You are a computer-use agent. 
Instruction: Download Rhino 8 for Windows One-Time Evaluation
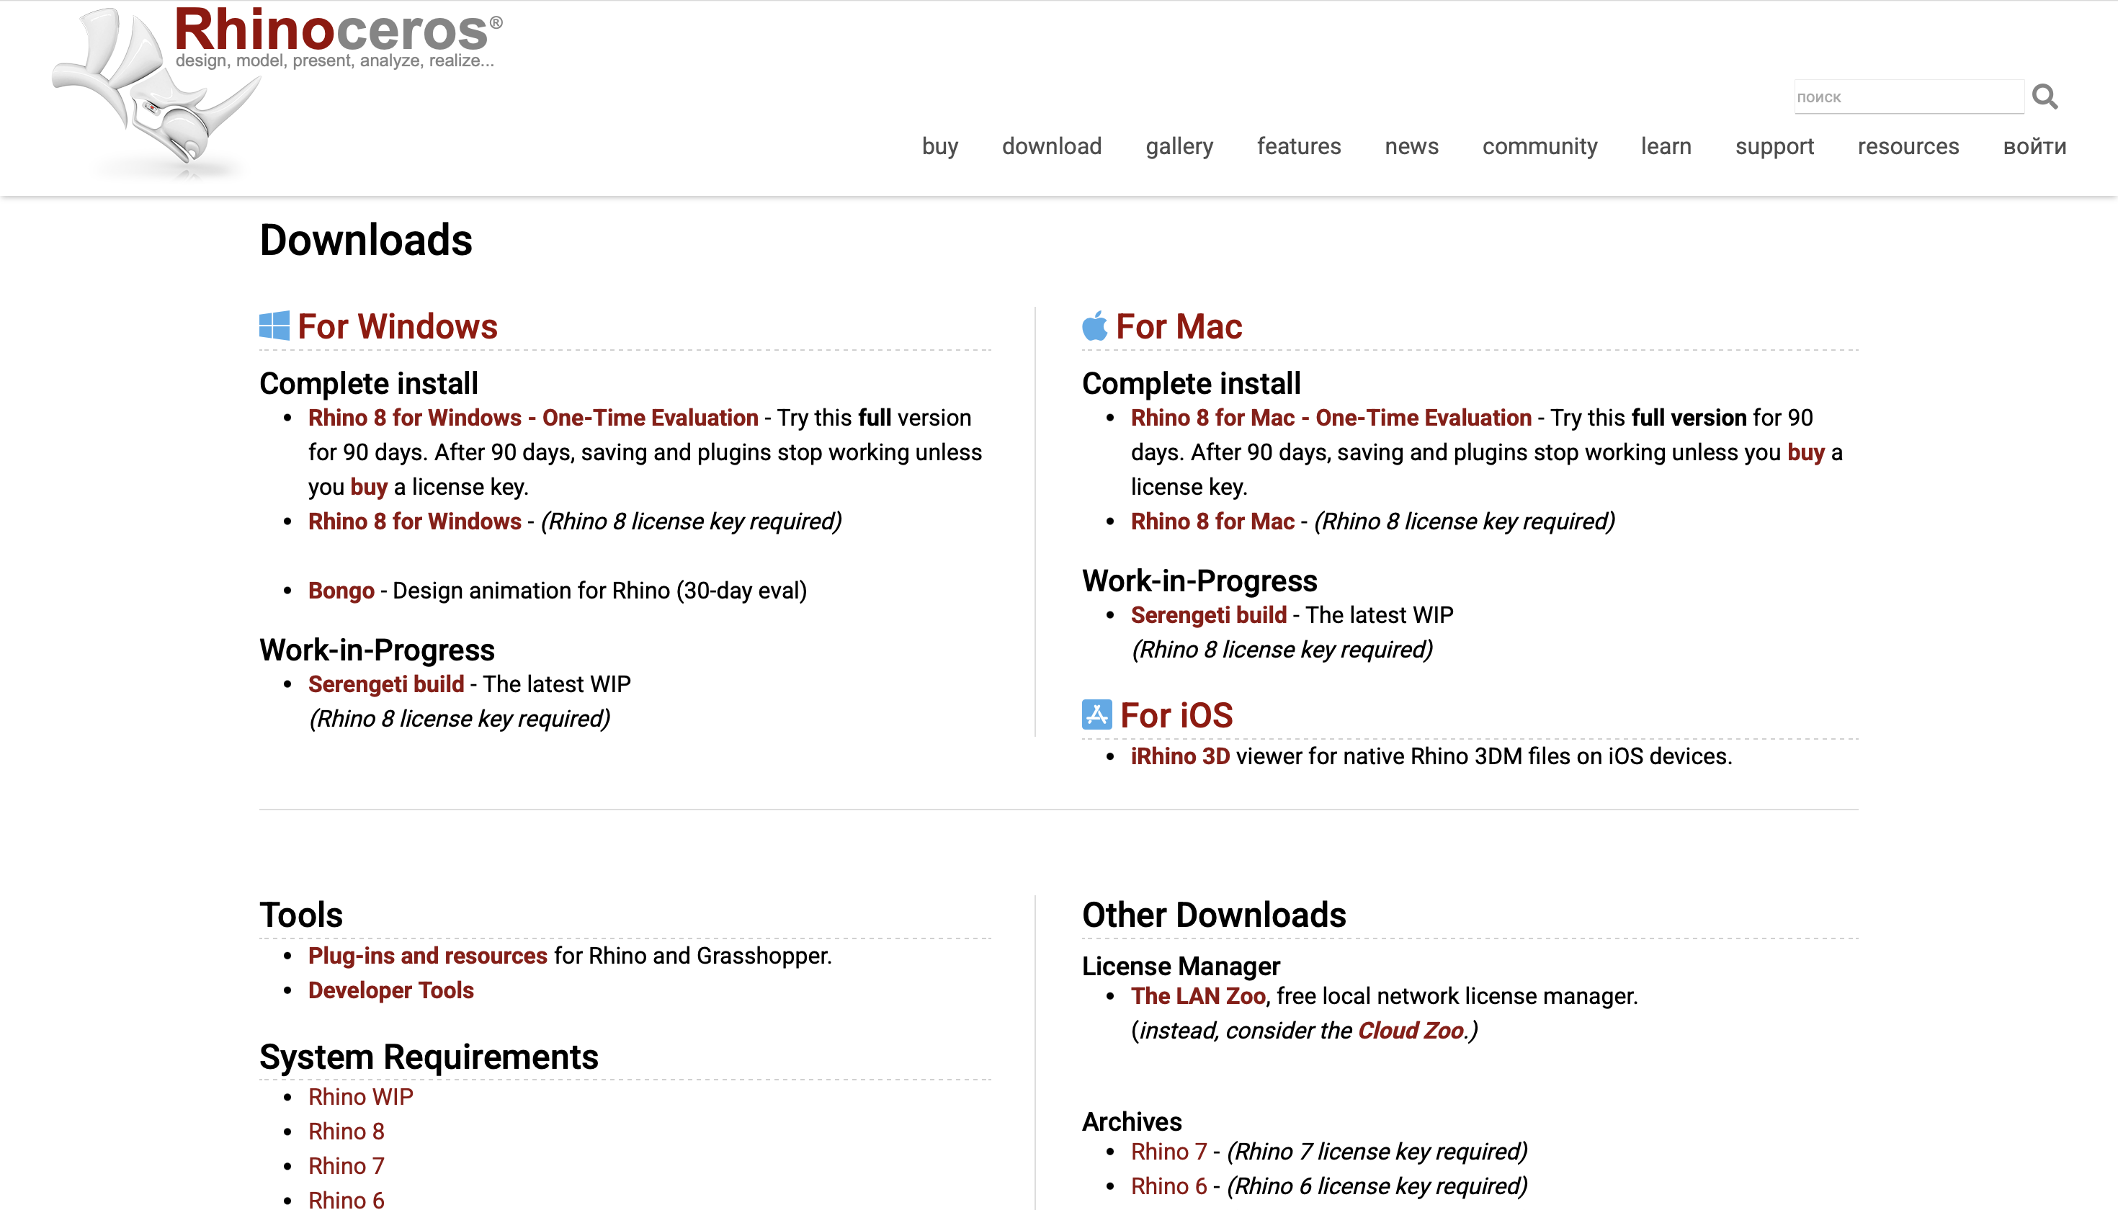coord(533,417)
